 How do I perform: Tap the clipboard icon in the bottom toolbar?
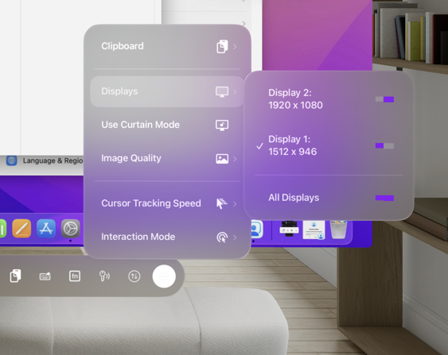tap(15, 276)
